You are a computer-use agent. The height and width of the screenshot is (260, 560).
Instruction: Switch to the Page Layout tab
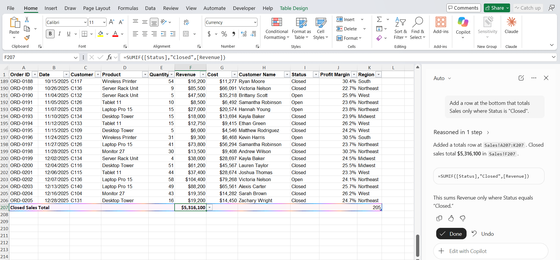click(x=97, y=8)
